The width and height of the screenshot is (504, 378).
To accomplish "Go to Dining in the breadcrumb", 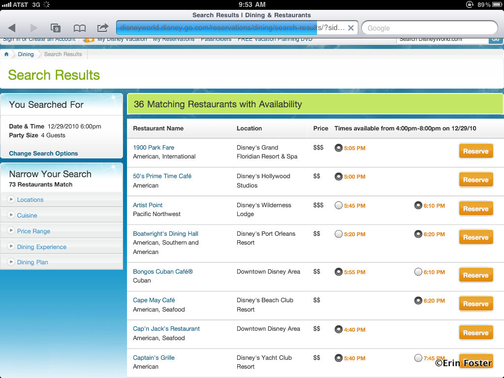I will (x=26, y=54).
